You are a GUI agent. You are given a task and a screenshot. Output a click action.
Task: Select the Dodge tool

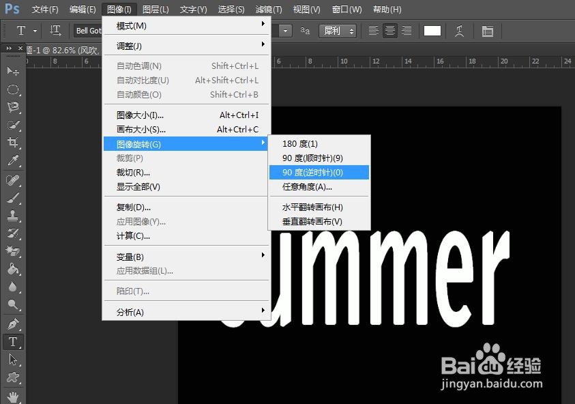(13, 304)
